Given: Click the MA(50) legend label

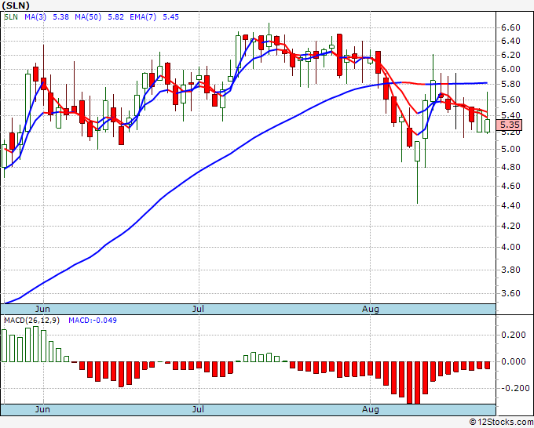Looking at the screenshot, I should click(x=88, y=17).
